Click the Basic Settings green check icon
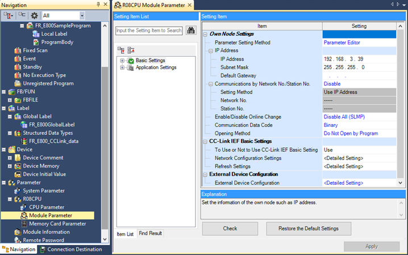The width and height of the screenshot is (408, 255). coord(131,61)
